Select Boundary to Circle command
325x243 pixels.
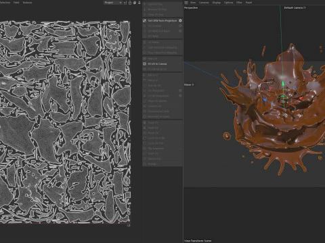[162, 111]
